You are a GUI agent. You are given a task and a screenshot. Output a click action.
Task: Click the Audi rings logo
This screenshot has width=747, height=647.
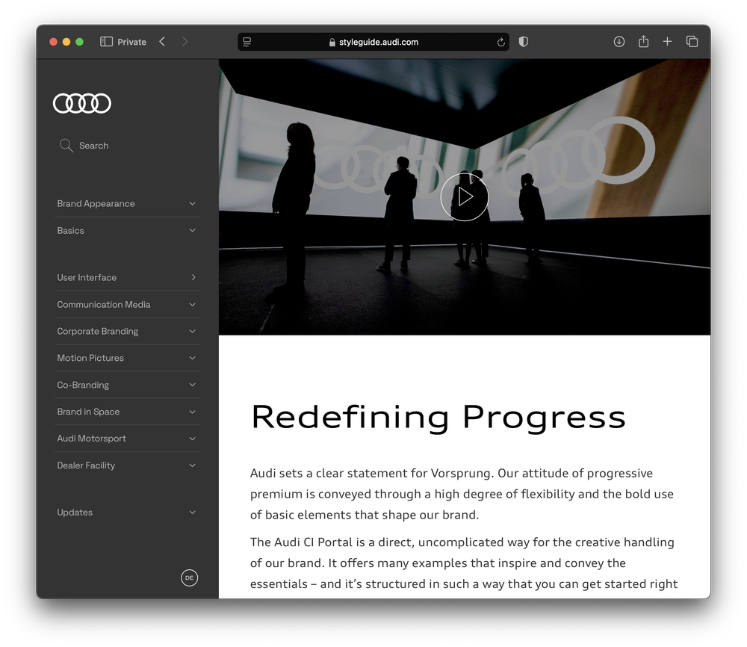81,102
